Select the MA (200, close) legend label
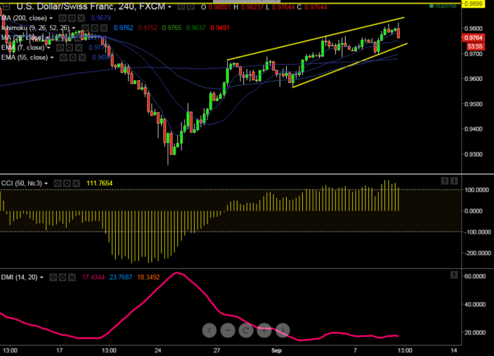The width and height of the screenshot is (494, 356). (24, 18)
